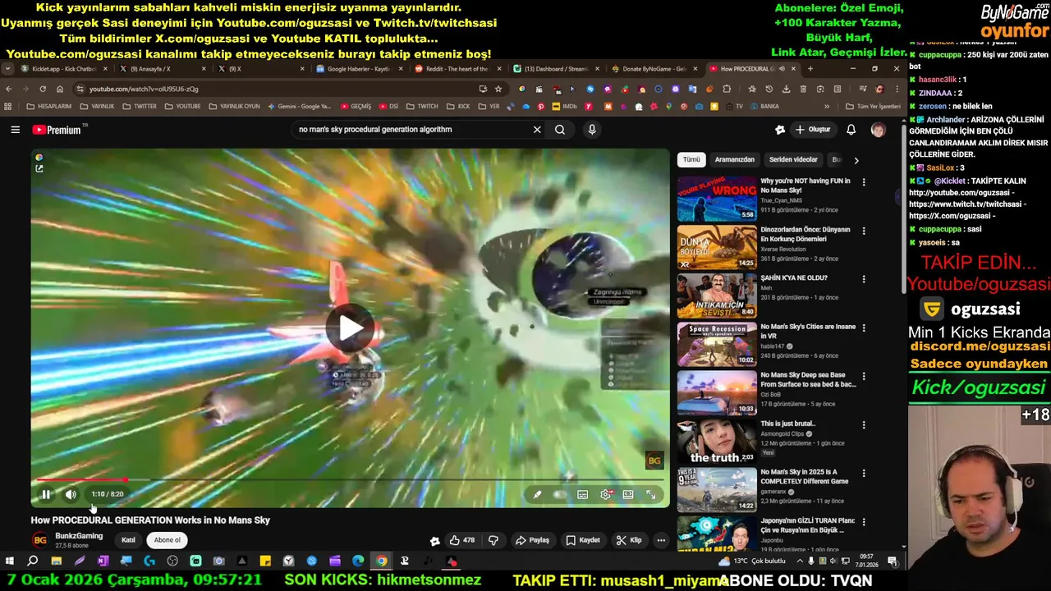Click the Chrome address bar URL

pos(145,89)
